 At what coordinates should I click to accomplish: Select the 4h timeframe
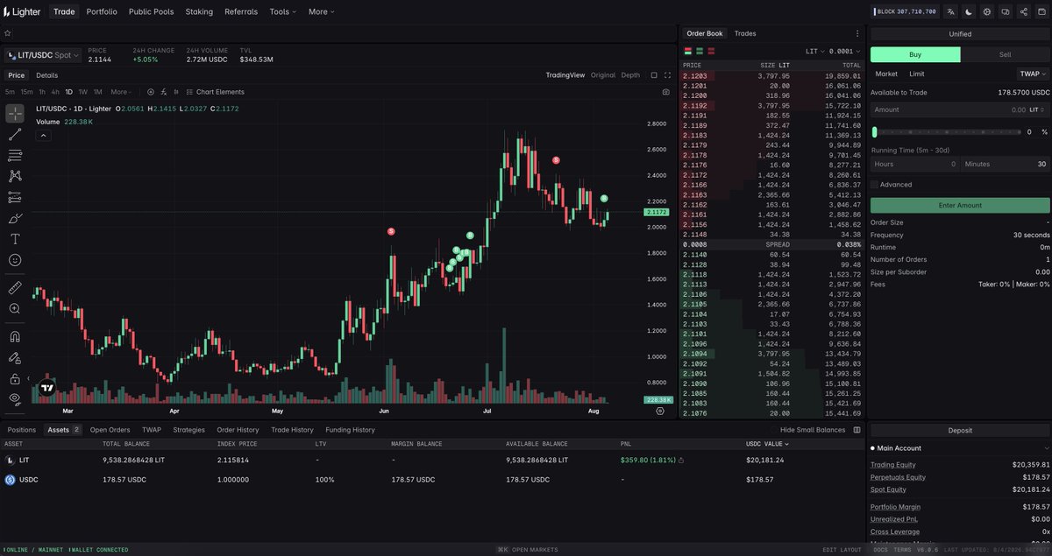tap(55, 92)
